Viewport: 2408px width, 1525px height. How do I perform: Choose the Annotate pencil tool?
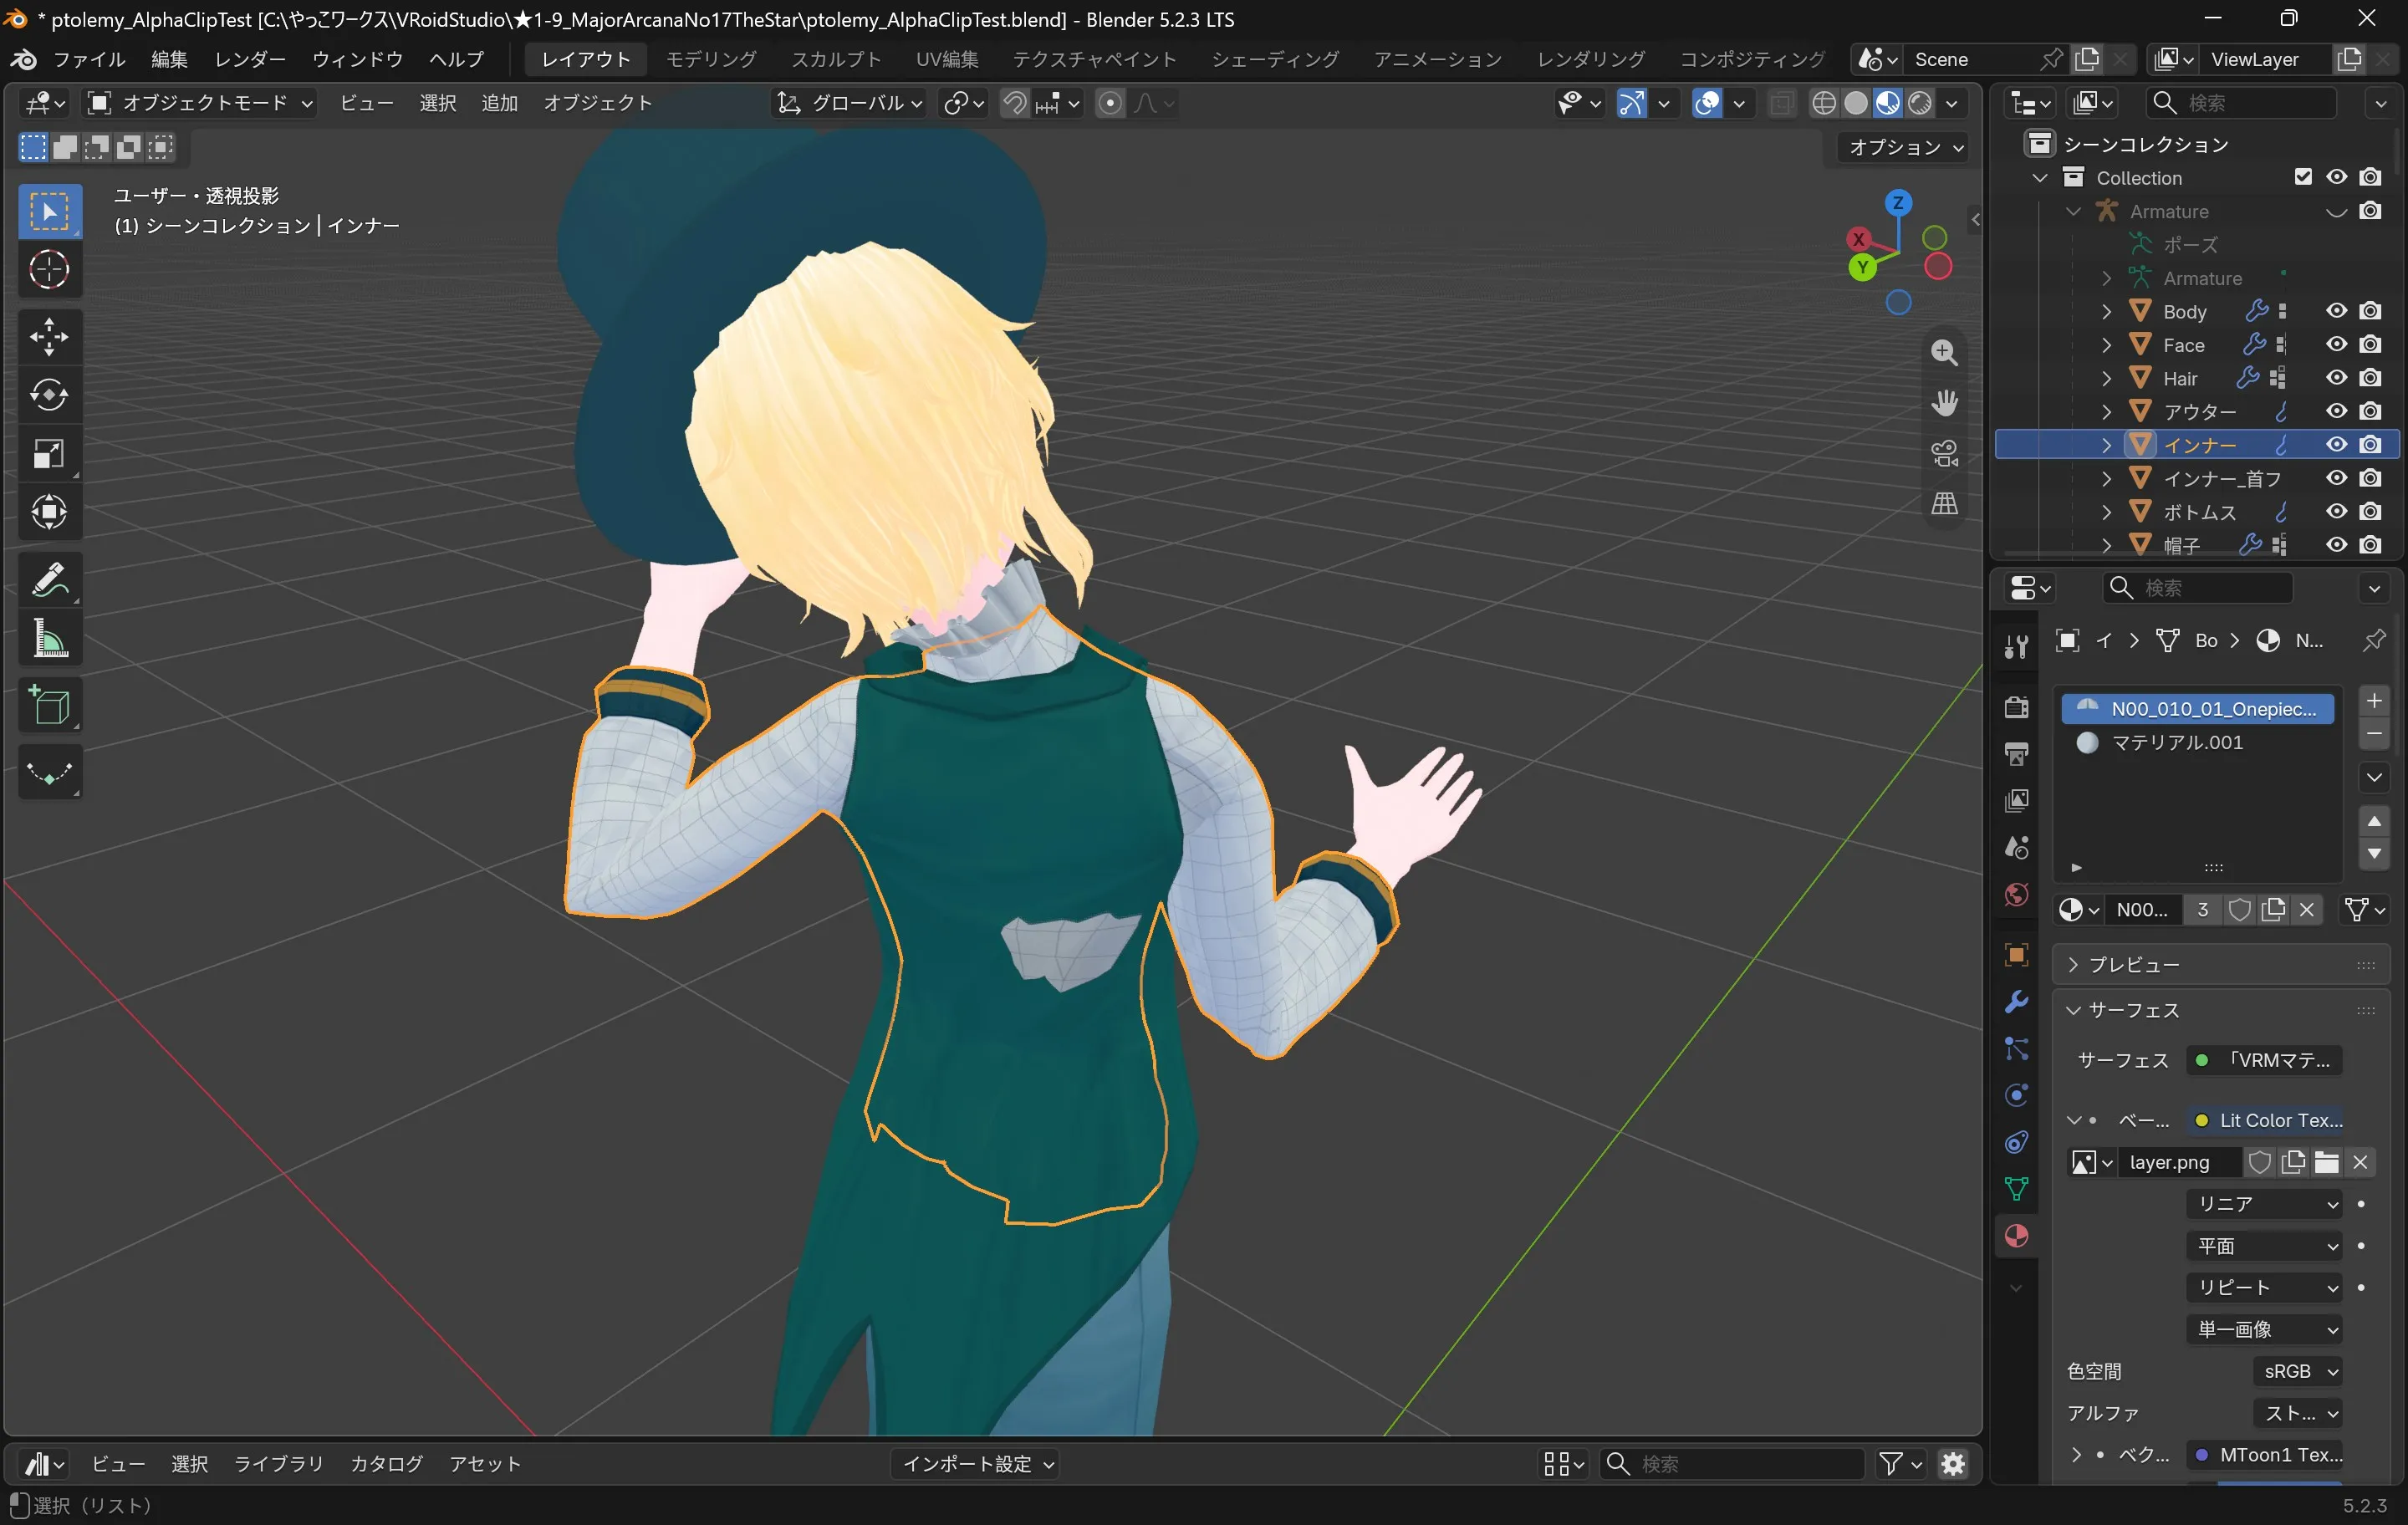pos(49,580)
